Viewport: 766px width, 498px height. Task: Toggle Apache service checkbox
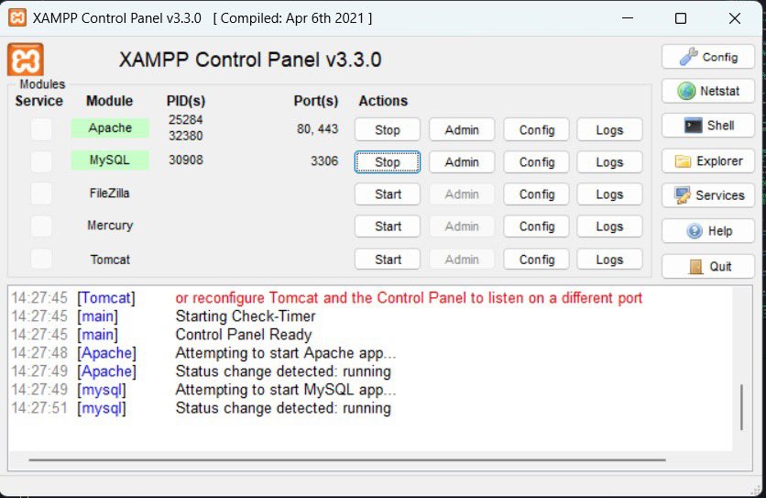pyautogui.click(x=41, y=129)
